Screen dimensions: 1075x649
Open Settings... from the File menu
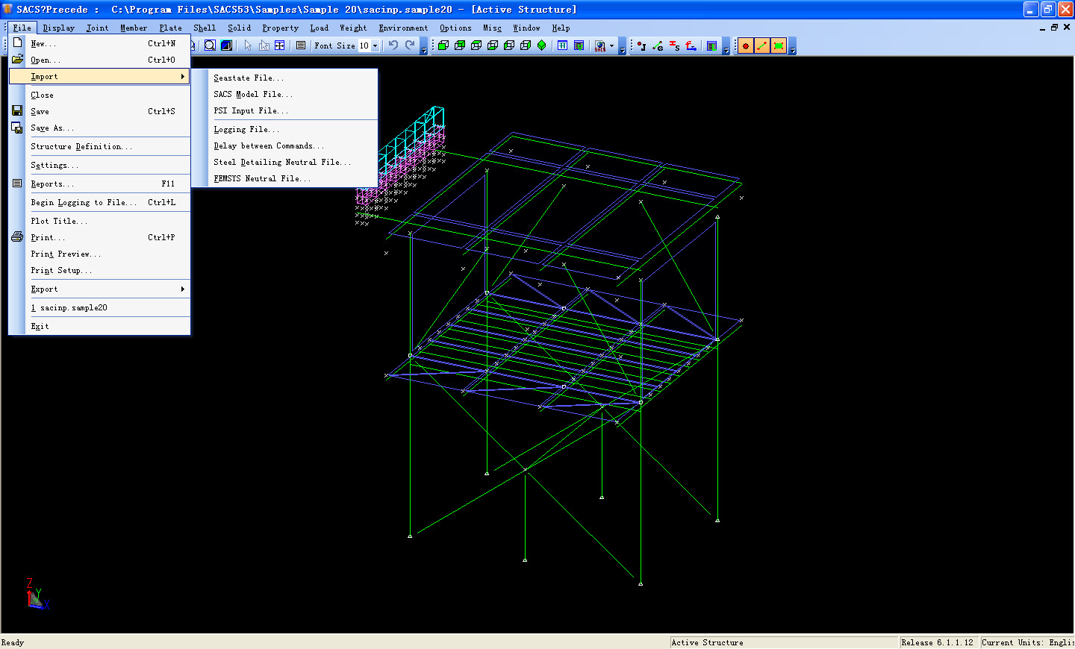pos(100,165)
